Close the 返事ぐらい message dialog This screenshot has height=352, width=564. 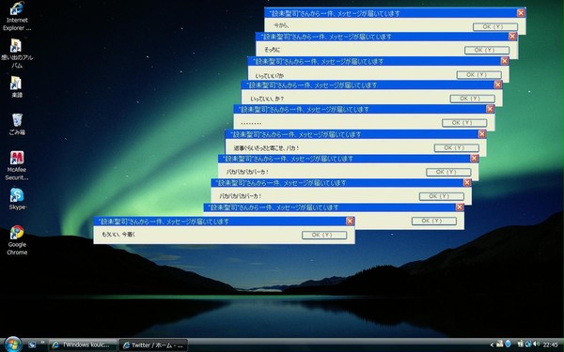coord(482,134)
